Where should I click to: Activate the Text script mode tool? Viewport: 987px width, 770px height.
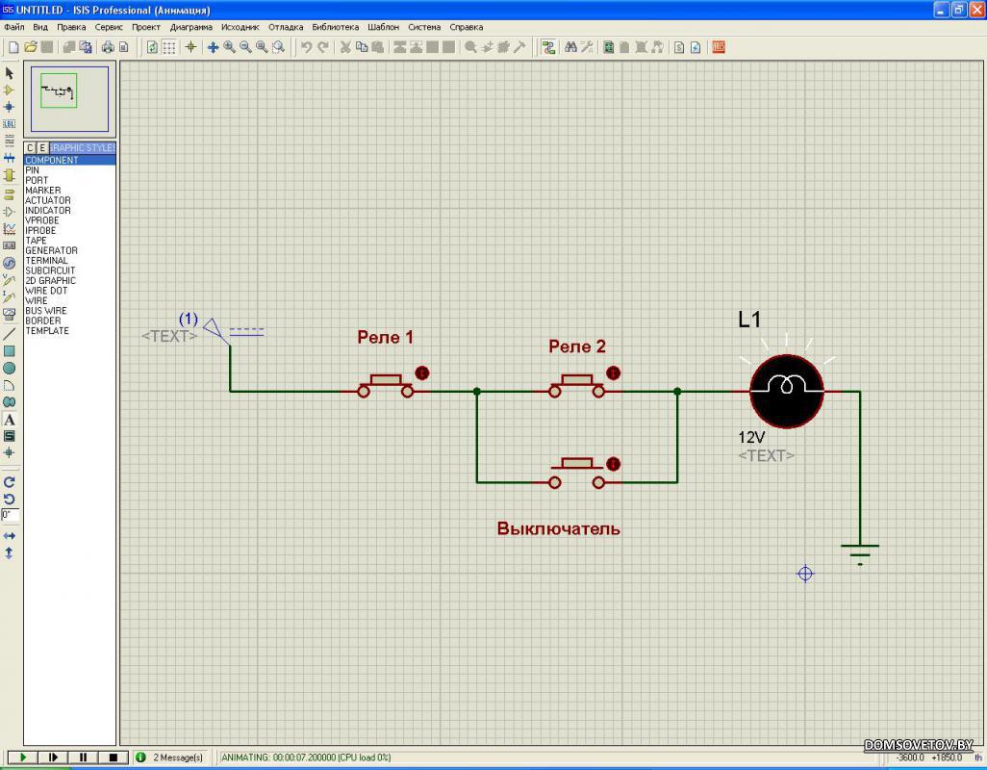(9, 140)
